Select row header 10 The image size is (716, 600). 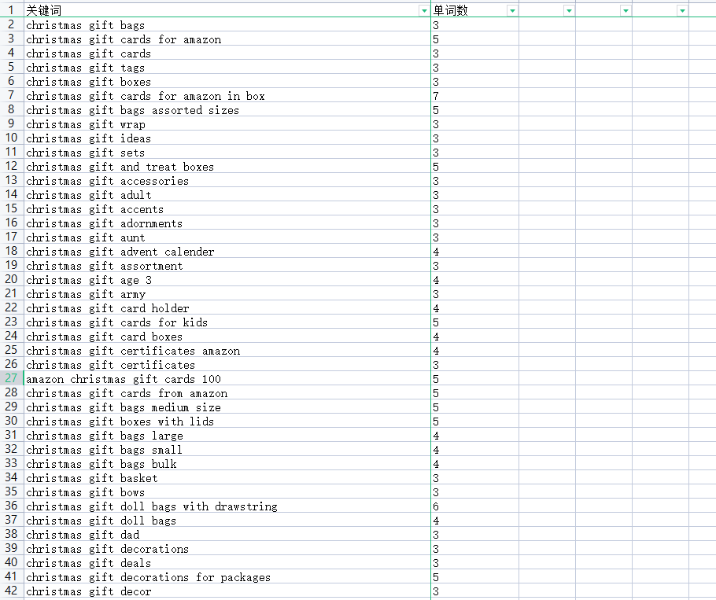pos(12,138)
